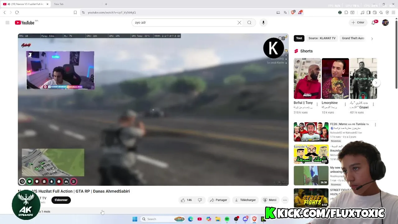This screenshot has width=398, height=224.
Task: Start voice search with the microphone
Action: click(x=263, y=22)
